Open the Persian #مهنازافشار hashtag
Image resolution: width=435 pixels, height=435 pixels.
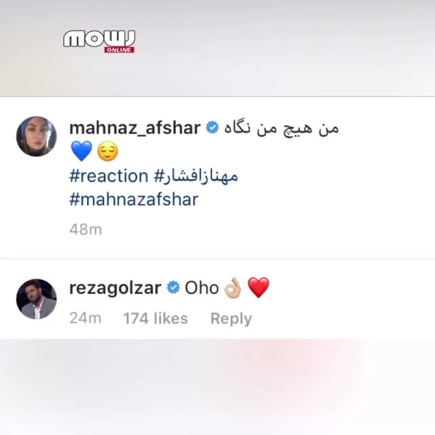[x=196, y=176]
